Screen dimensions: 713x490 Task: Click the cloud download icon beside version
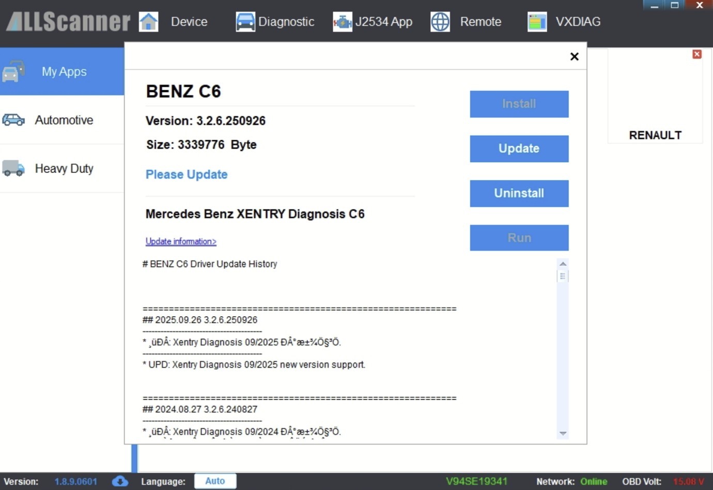pyautogui.click(x=120, y=481)
